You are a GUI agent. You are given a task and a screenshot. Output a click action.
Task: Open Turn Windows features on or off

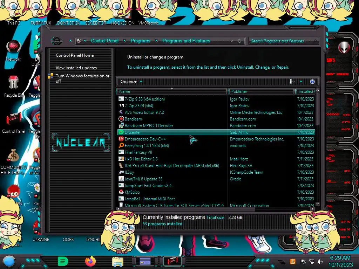coord(82,78)
